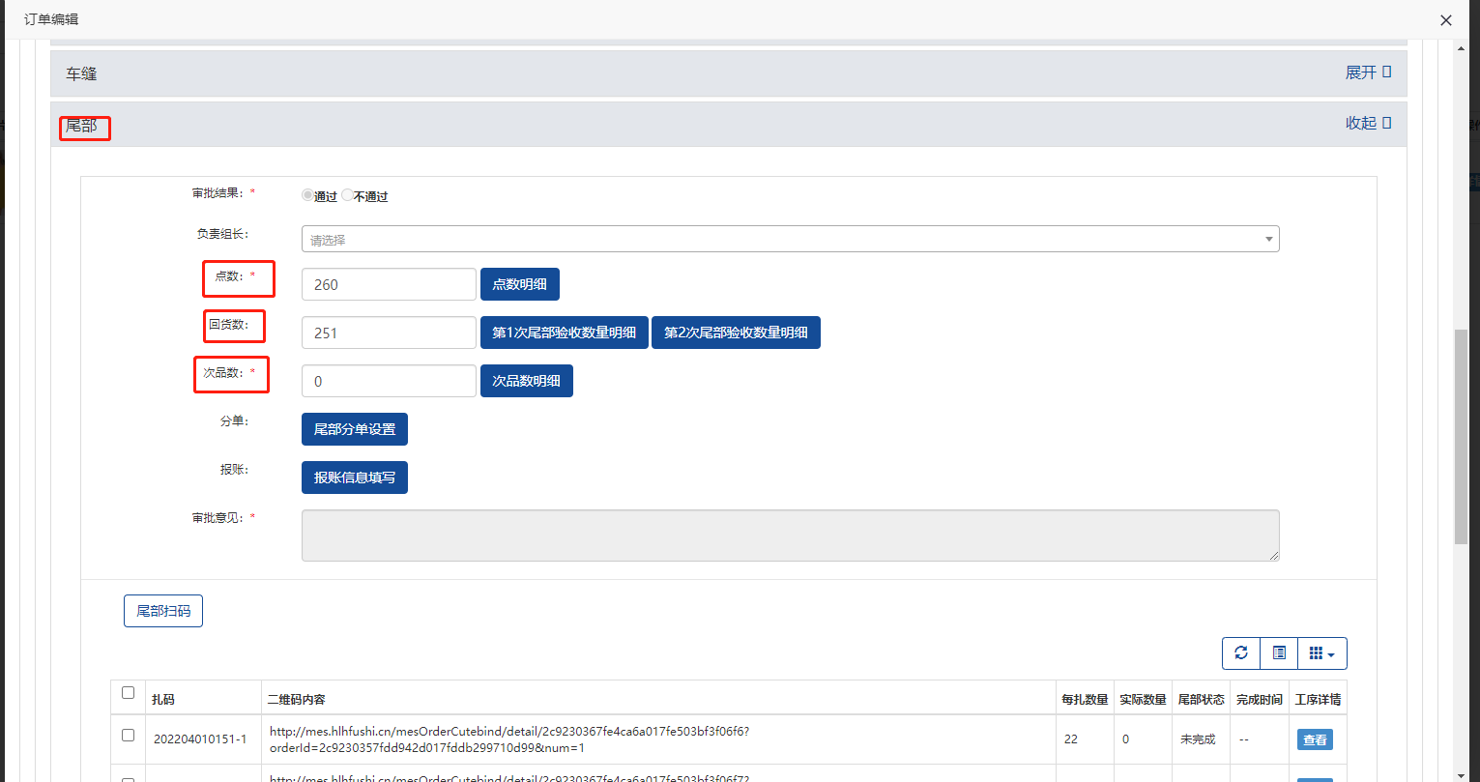Open 尾部分单设置
1480x782 pixels.
pyautogui.click(x=354, y=429)
